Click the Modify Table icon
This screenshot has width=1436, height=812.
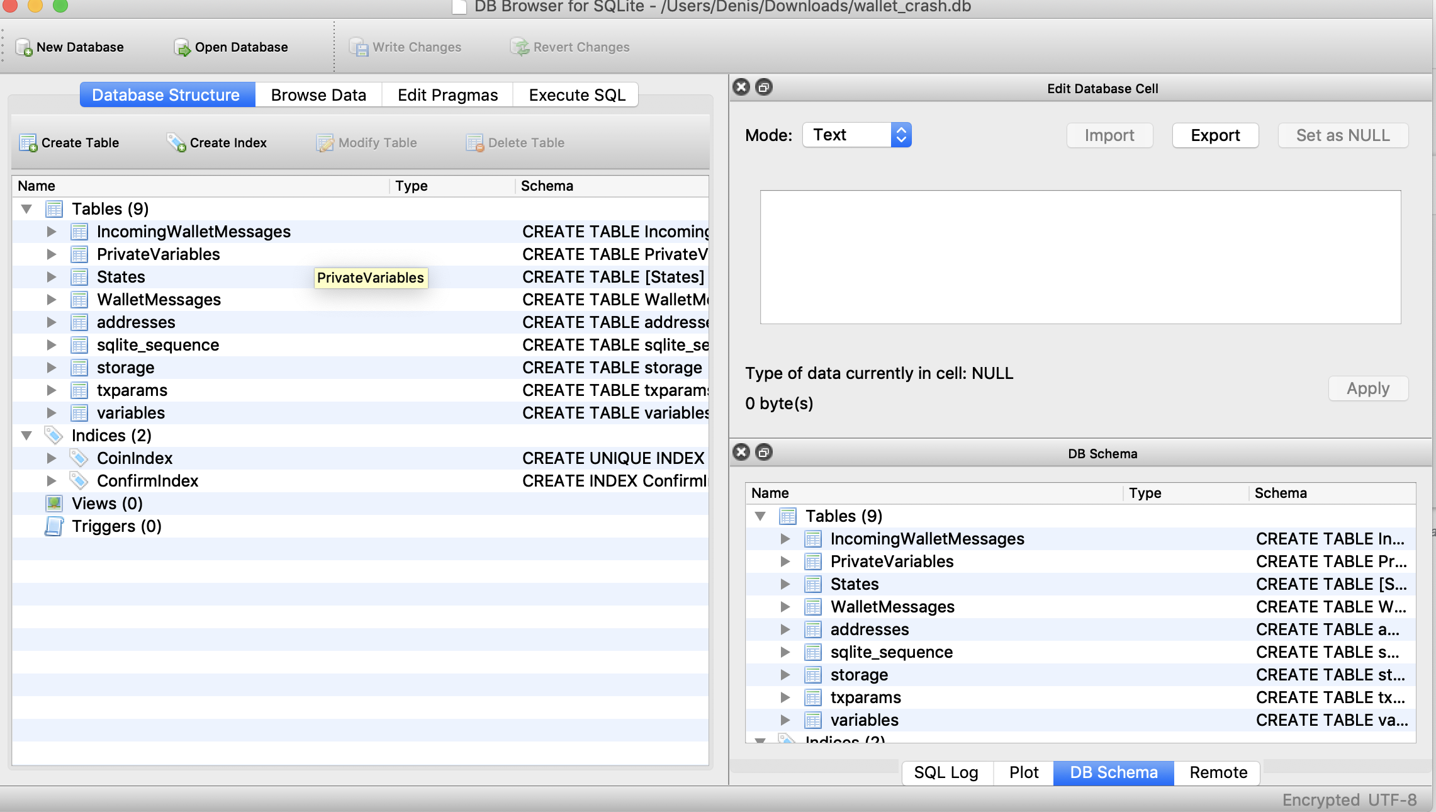(325, 143)
